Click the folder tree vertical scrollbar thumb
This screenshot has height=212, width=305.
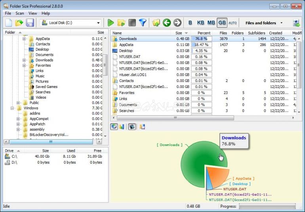pyautogui.click(x=105, y=65)
